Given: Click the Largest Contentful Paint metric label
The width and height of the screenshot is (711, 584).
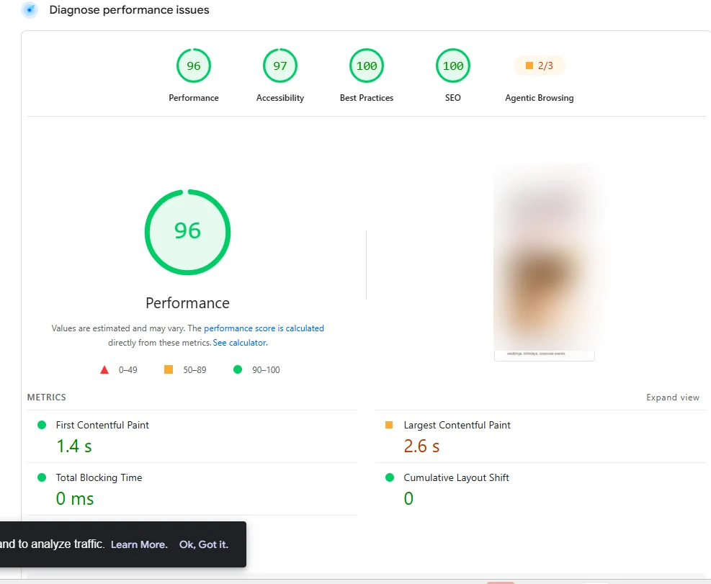Looking at the screenshot, I should coord(457,425).
